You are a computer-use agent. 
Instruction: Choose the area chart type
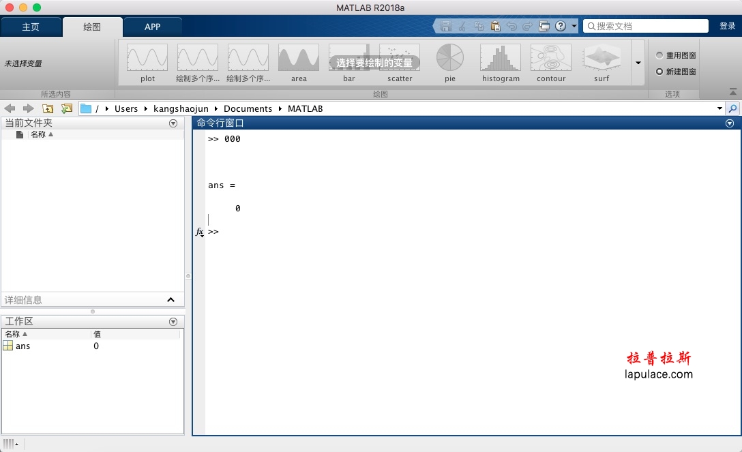point(299,63)
